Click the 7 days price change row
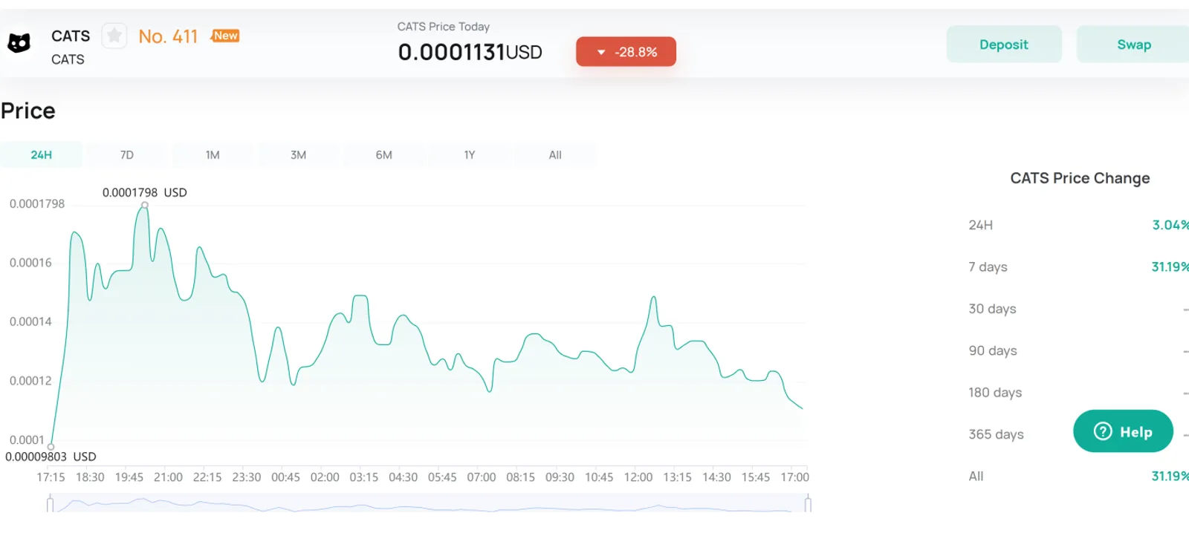The width and height of the screenshot is (1189, 536). [x=1078, y=267]
